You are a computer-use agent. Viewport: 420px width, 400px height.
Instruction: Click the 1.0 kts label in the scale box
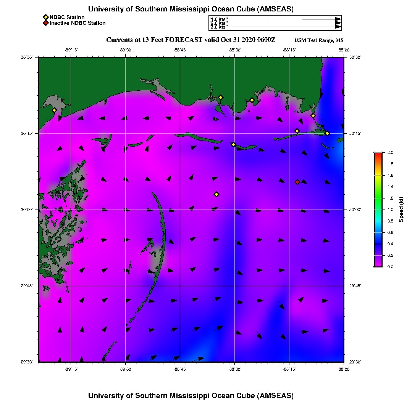click(x=219, y=19)
